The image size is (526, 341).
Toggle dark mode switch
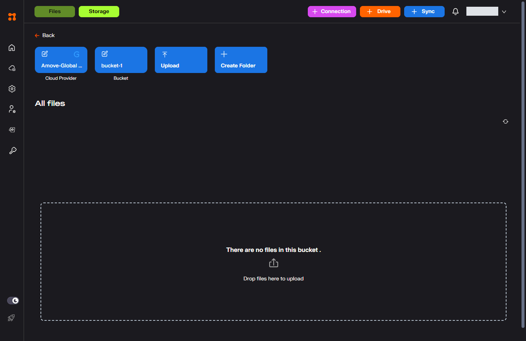[13, 301]
